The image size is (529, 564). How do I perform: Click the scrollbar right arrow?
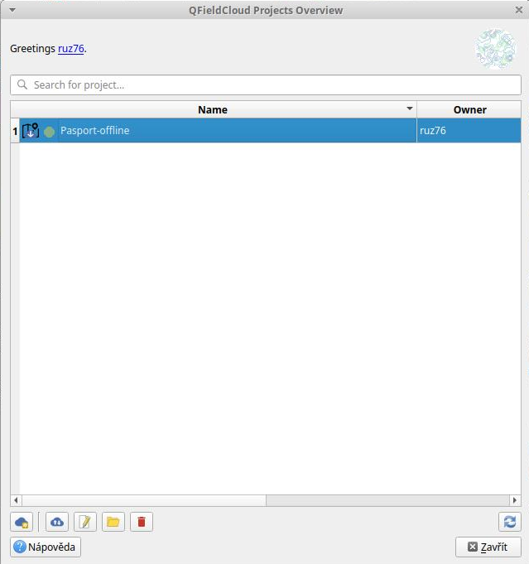tap(515, 500)
